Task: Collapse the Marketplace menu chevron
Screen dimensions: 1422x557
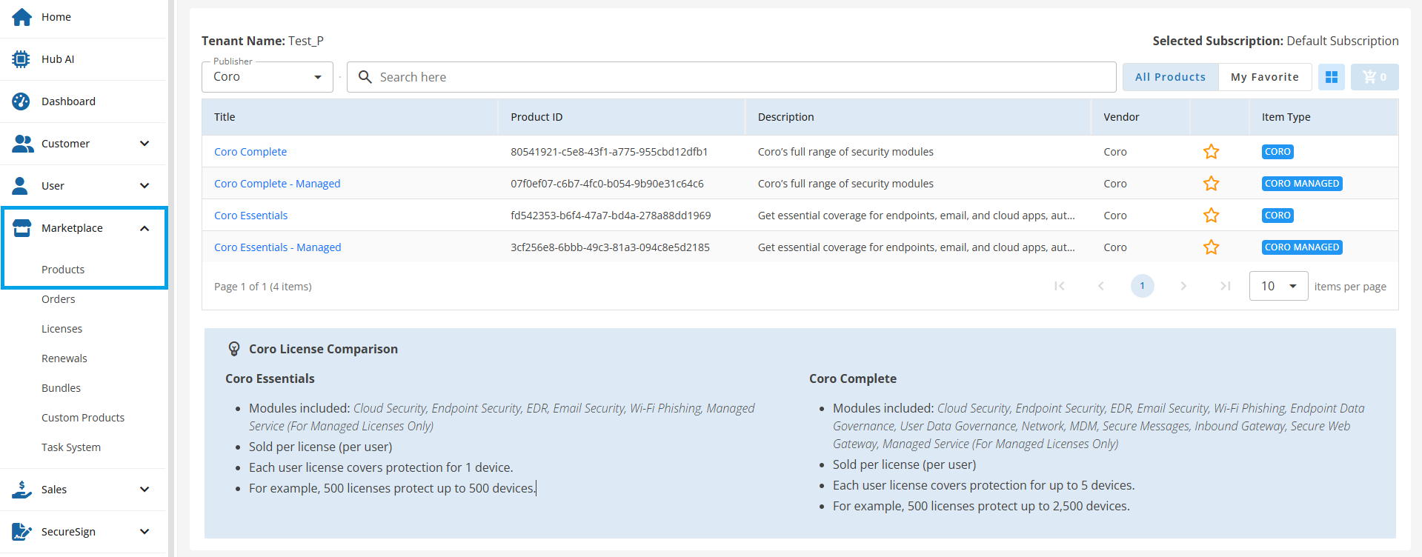Action: (x=144, y=228)
